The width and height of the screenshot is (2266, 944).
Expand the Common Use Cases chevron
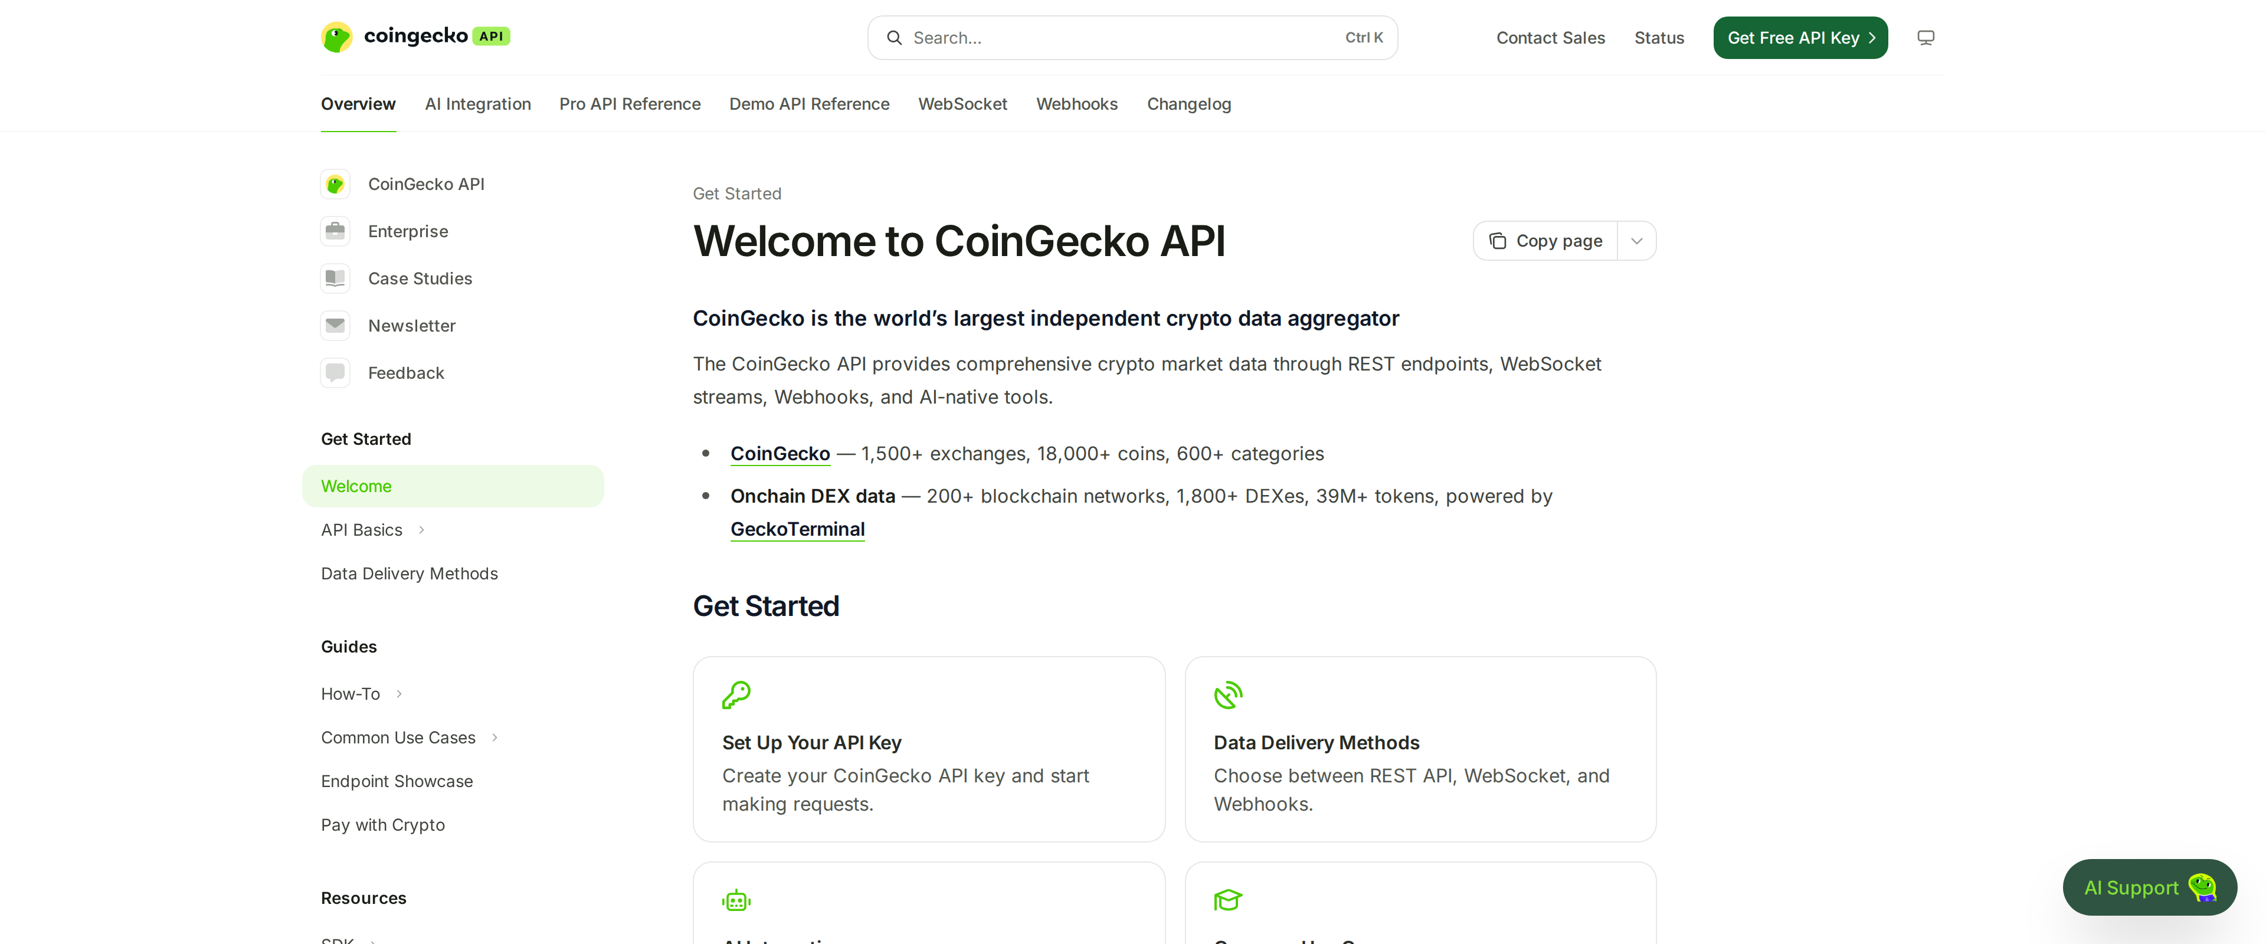495,737
